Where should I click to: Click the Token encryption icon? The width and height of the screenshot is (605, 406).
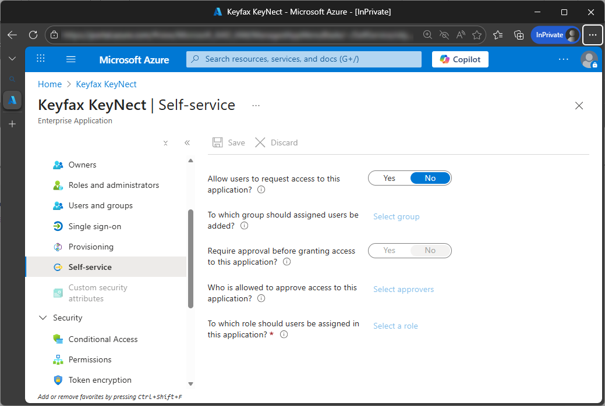click(x=58, y=380)
